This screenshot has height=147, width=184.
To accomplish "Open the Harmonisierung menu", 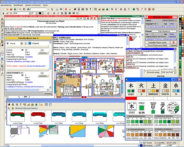I will [x=6, y=5].
